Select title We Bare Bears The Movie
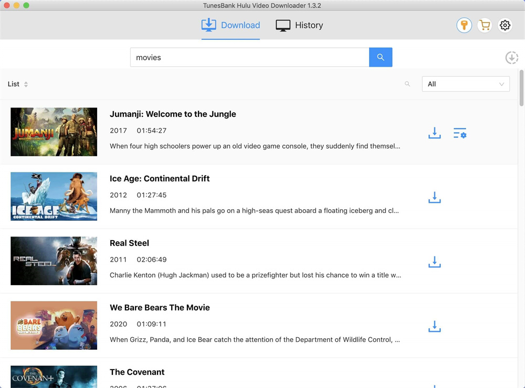 (x=160, y=308)
